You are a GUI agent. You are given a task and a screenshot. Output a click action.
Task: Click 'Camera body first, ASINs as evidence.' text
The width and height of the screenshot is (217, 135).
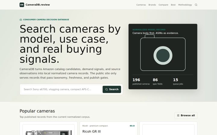(x=156, y=33)
